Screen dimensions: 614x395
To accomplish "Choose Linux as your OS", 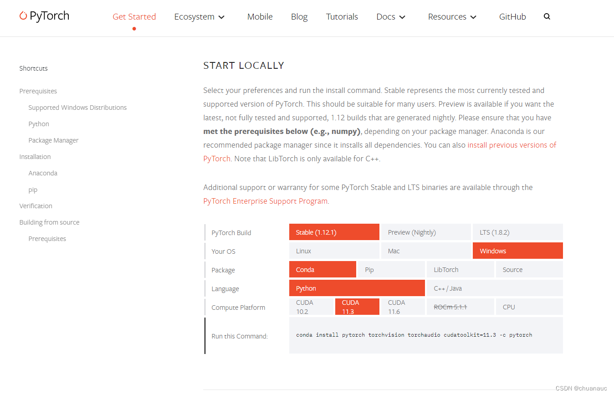I will (334, 251).
